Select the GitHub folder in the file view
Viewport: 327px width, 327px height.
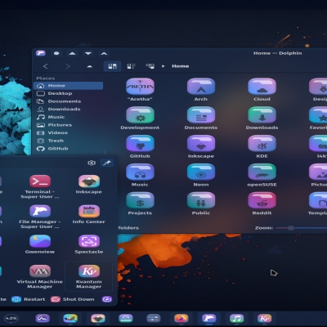(140, 144)
